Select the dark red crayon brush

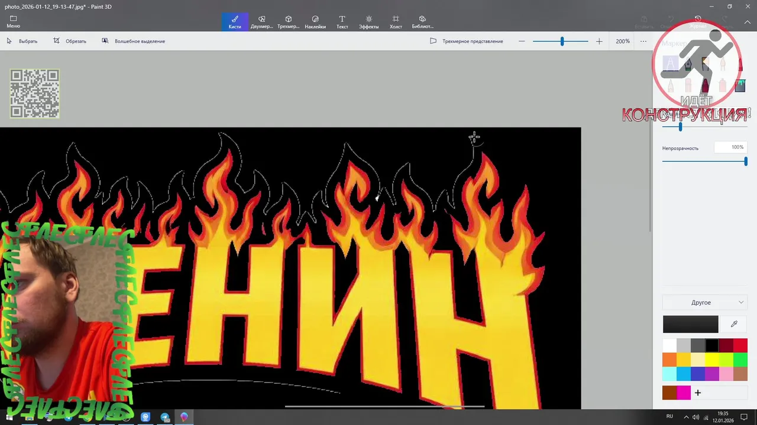pyautogui.click(x=705, y=86)
